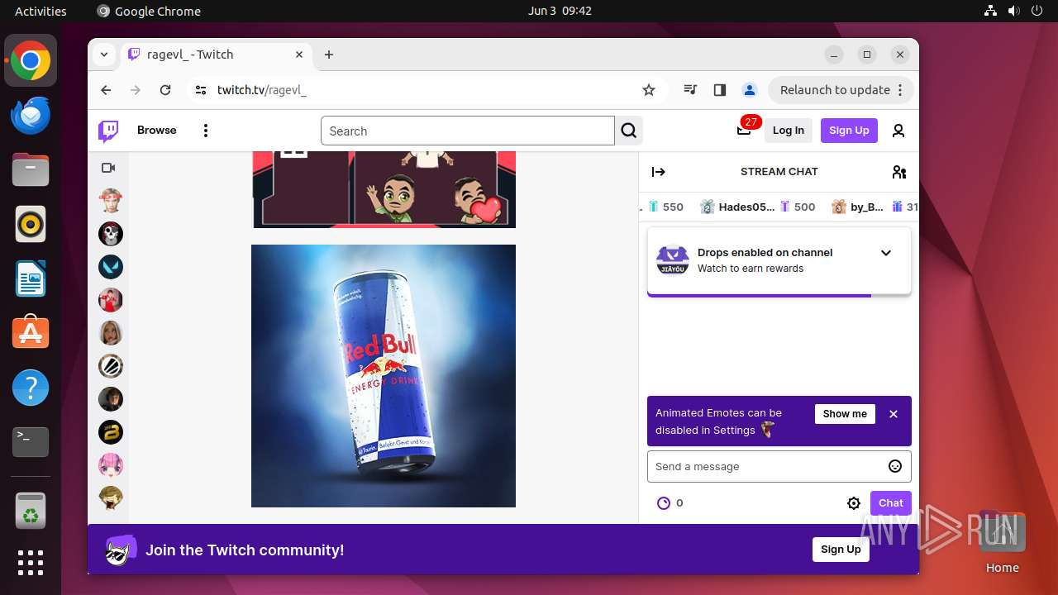The height and width of the screenshot is (595, 1058).
Task: Open Activities overview
Action: point(41,11)
